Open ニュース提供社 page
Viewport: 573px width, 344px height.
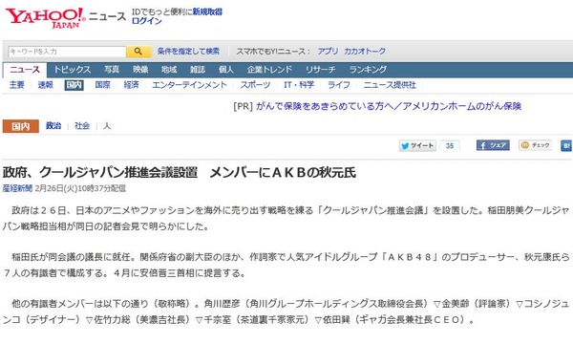click(390, 85)
